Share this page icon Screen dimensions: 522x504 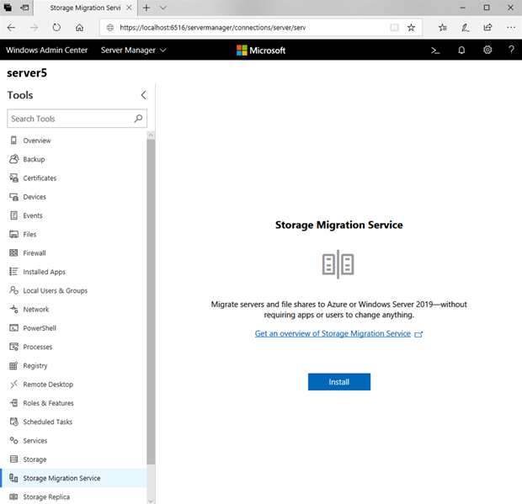tap(487, 28)
